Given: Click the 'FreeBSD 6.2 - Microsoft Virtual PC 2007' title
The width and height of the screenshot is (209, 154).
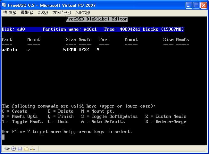Looking at the screenshot, I should tap(52, 5).
